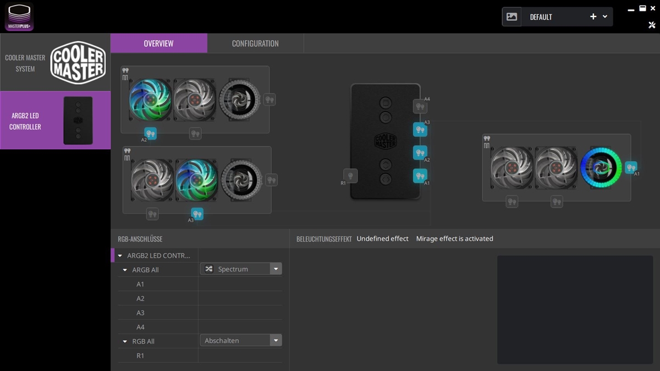Select the R1 row in RGB-Anschlüsse
This screenshot has width=660, height=371.
[200, 356]
